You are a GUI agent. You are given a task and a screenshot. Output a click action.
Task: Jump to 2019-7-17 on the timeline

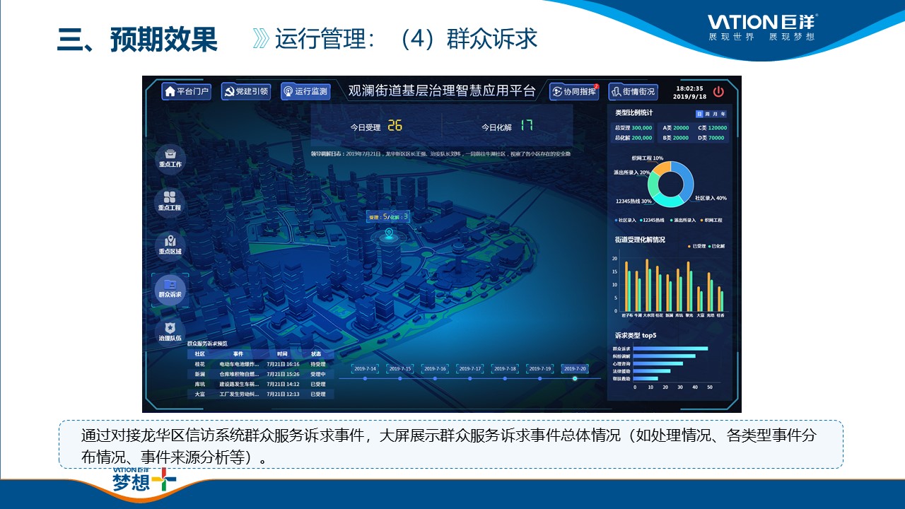point(469,369)
